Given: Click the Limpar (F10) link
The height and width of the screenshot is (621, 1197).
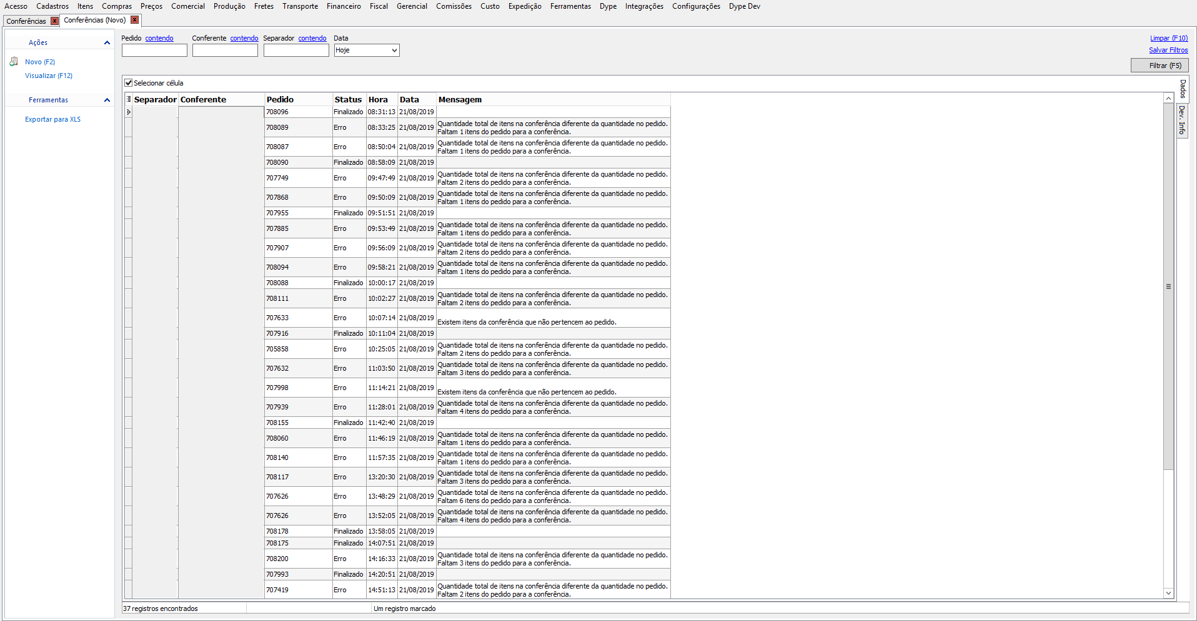Looking at the screenshot, I should click(1169, 38).
